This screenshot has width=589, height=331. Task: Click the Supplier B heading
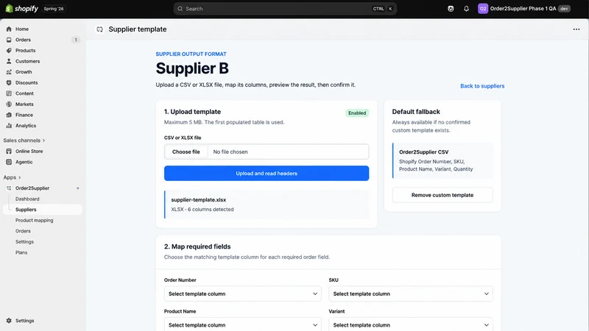[x=192, y=68]
